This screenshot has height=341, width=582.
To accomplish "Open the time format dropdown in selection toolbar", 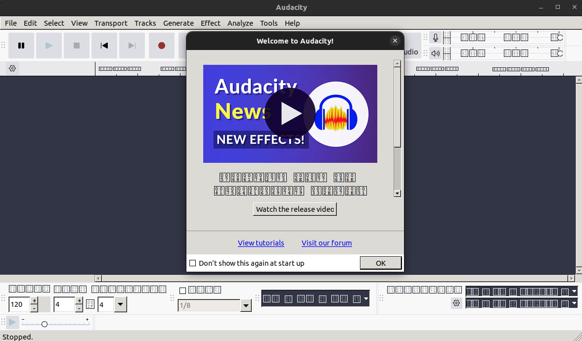I will pyautogui.click(x=367, y=298).
